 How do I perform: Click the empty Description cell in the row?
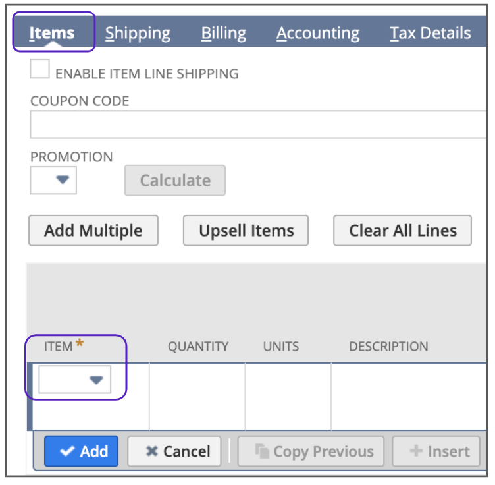click(408, 395)
